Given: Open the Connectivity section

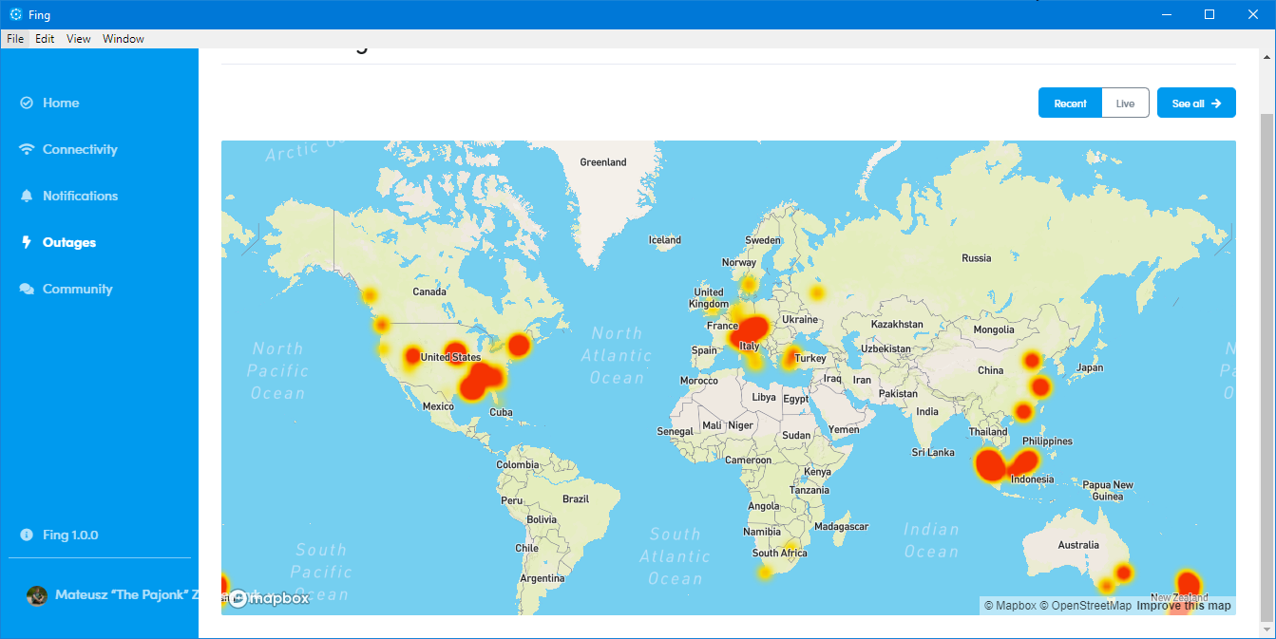Looking at the screenshot, I should coord(80,149).
